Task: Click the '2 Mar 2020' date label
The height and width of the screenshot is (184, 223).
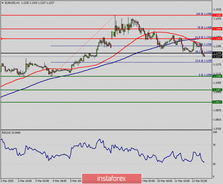Action: (7, 181)
